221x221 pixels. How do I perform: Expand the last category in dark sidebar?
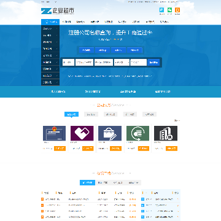(x=50, y=82)
